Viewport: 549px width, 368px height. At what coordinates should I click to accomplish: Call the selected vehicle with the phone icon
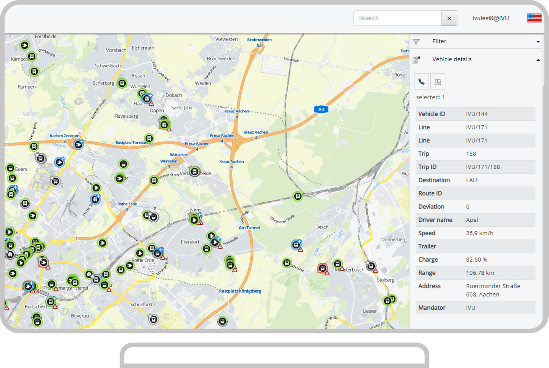coord(421,82)
